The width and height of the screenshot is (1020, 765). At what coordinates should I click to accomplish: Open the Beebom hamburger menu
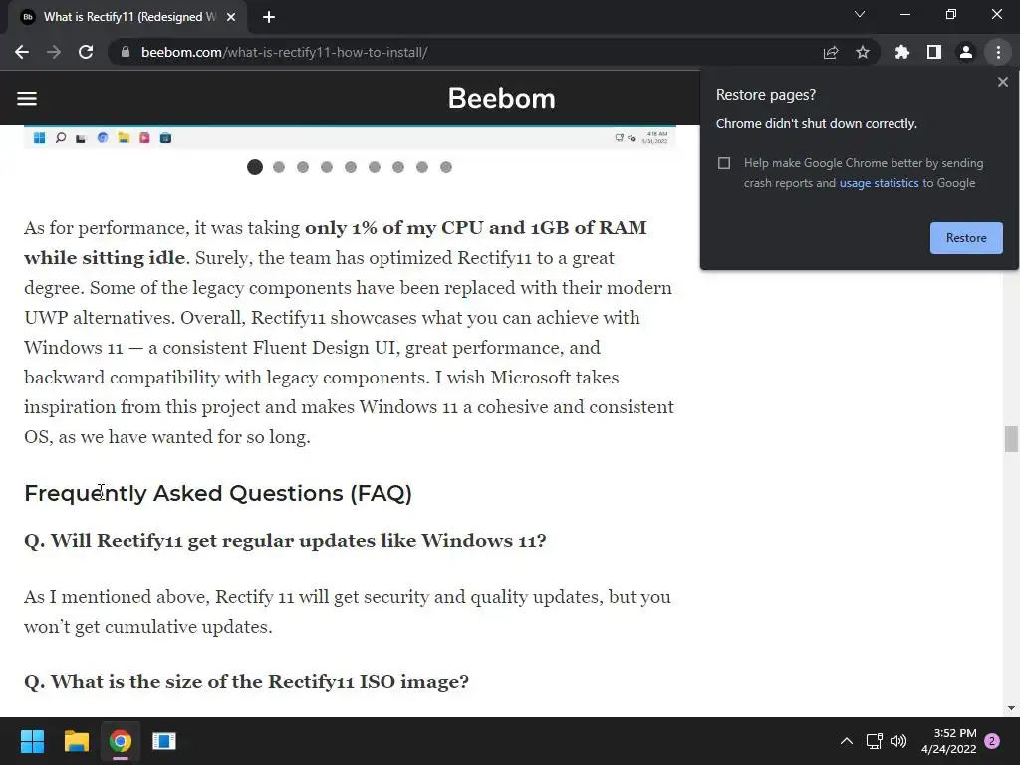27,99
